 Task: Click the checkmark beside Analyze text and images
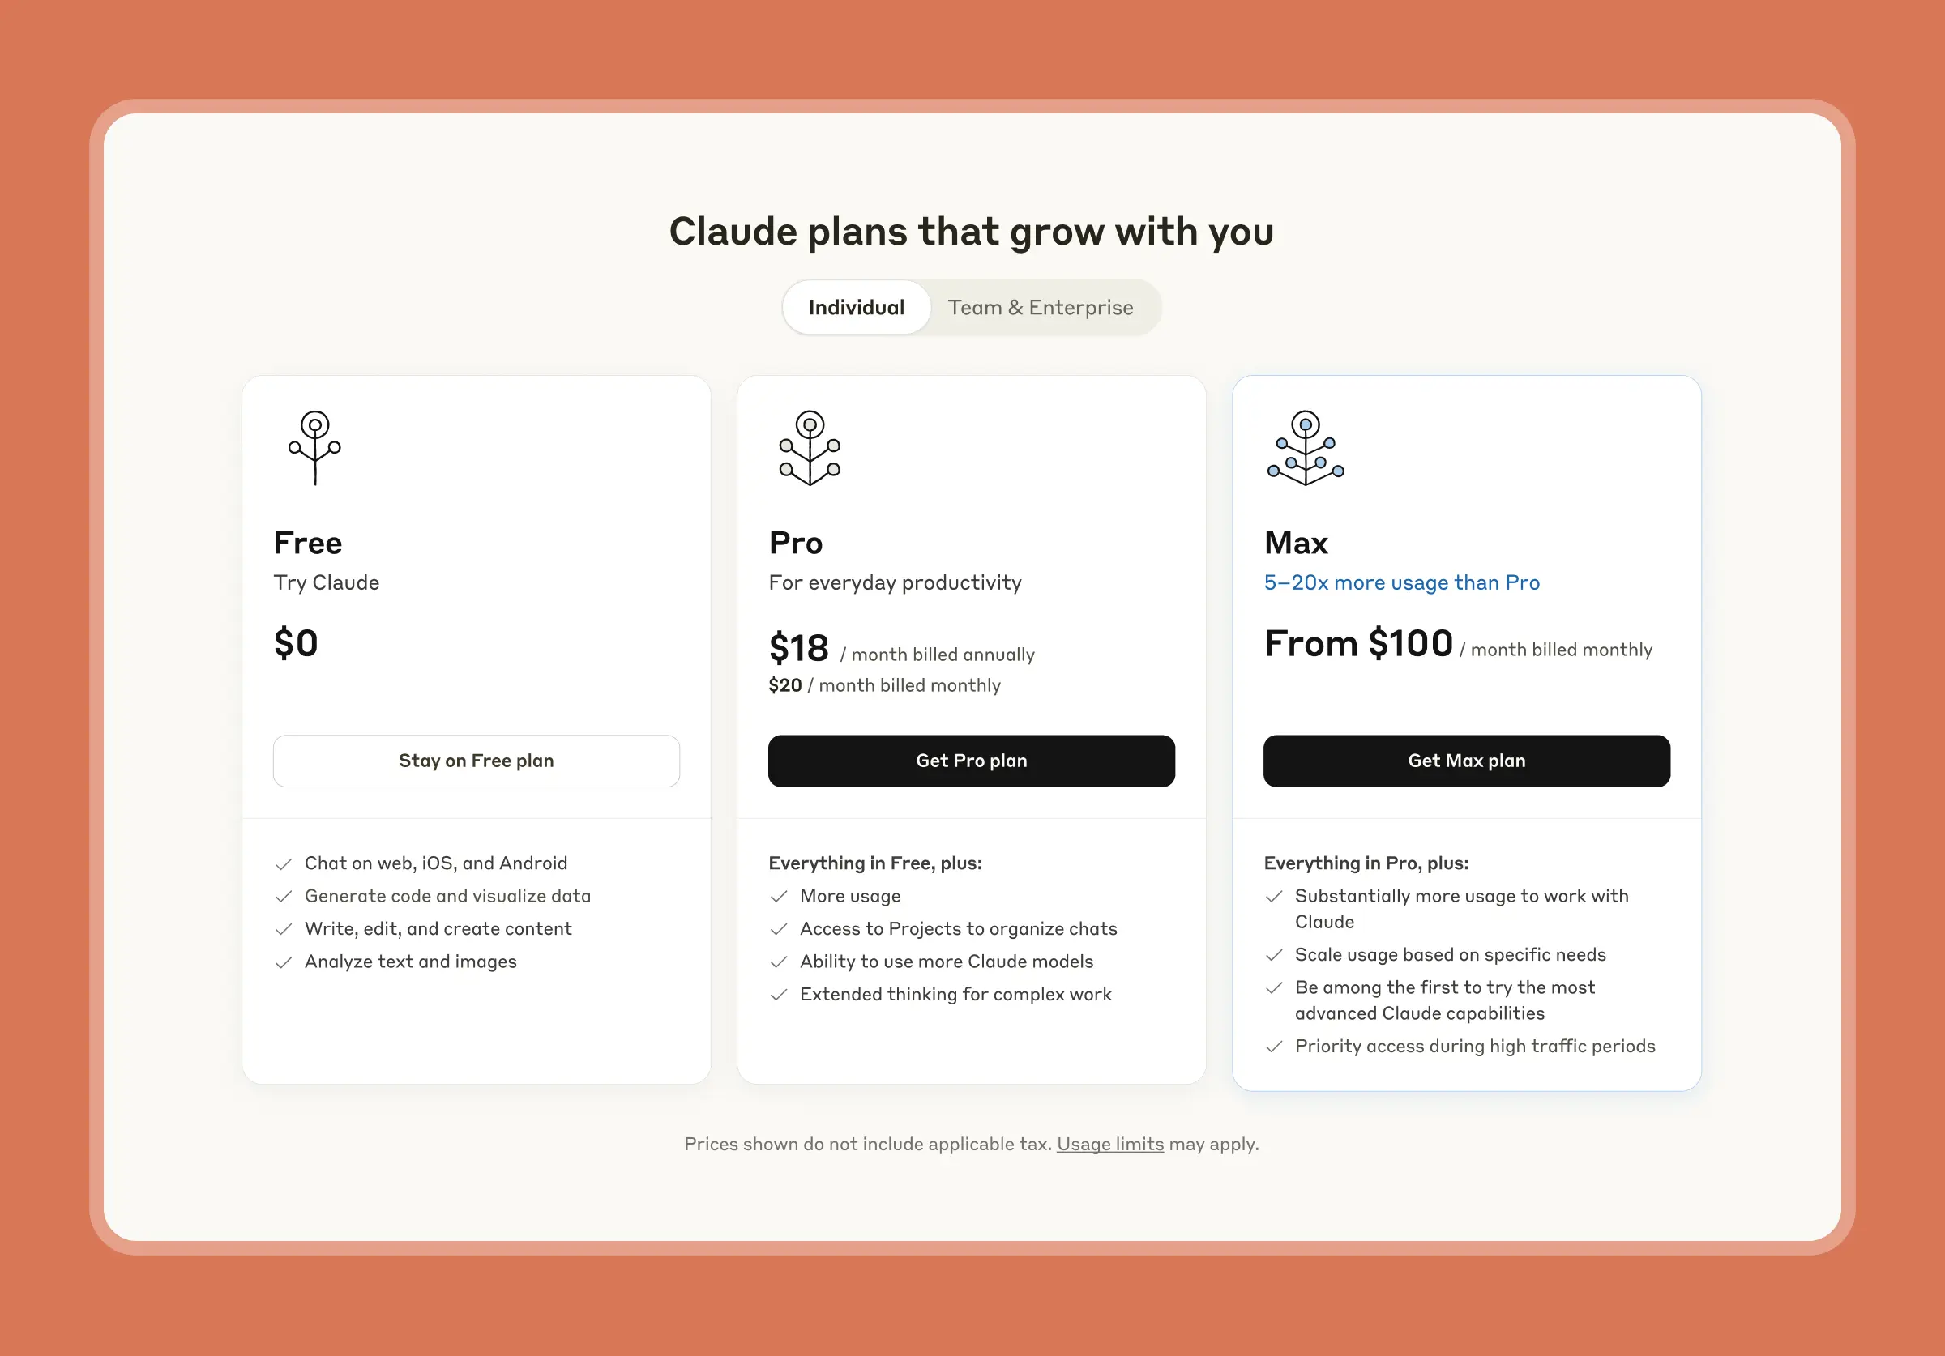click(x=283, y=962)
